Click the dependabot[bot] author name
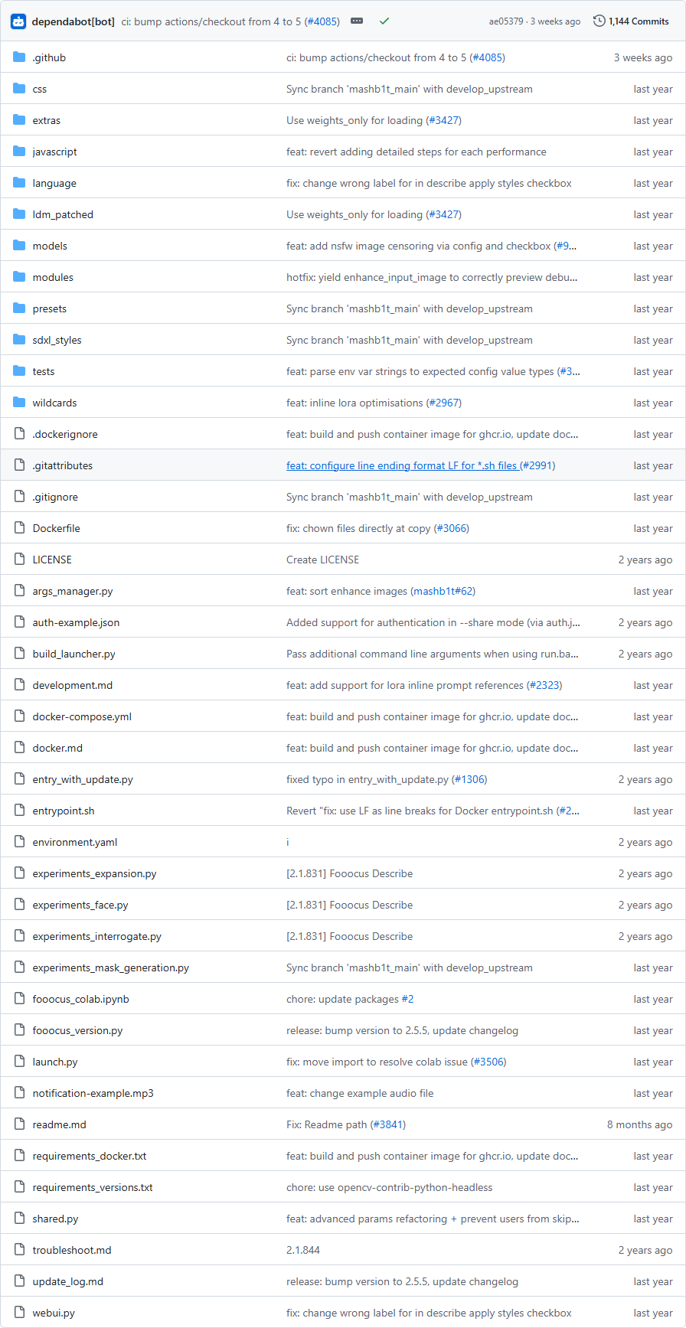The width and height of the screenshot is (686, 1328). (73, 21)
